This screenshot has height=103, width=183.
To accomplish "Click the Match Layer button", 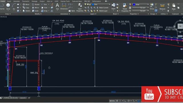I will (102, 11).
